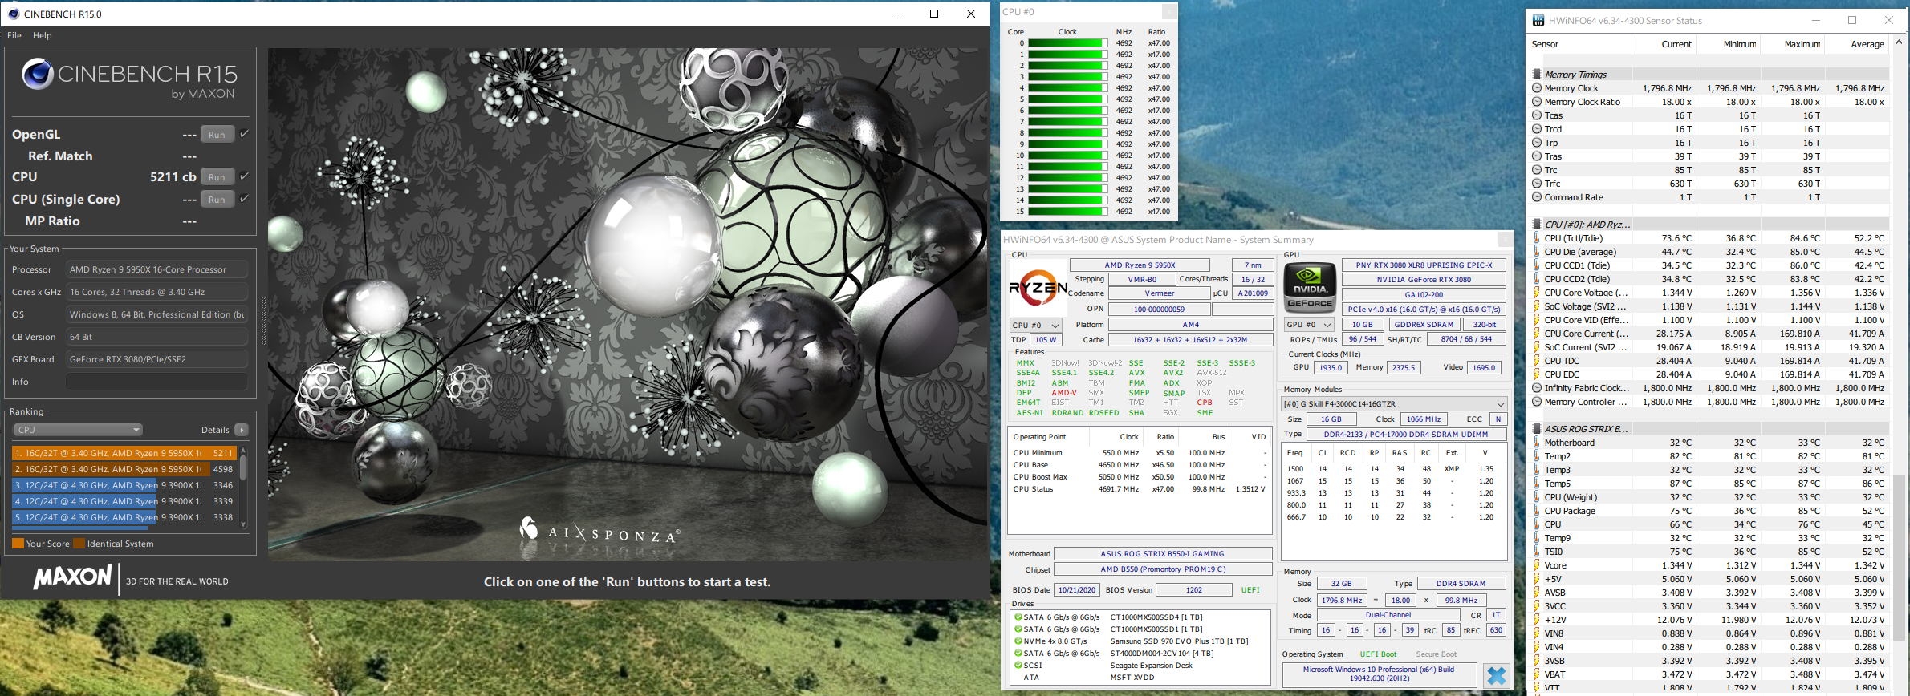Run the CPU benchmark
This screenshot has height=696, width=1910.
pos(217,177)
